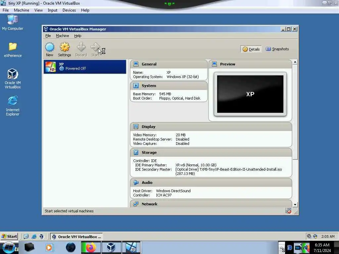Image resolution: width=339 pixels, height=254 pixels.
Task: Click the Network section adapter icon
Action: pyautogui.click(x=136, y=204)
